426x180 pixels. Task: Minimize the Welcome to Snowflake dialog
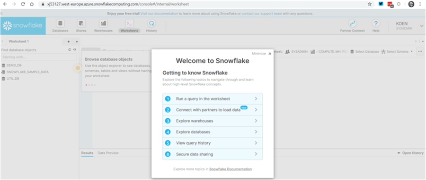(261, 54)
